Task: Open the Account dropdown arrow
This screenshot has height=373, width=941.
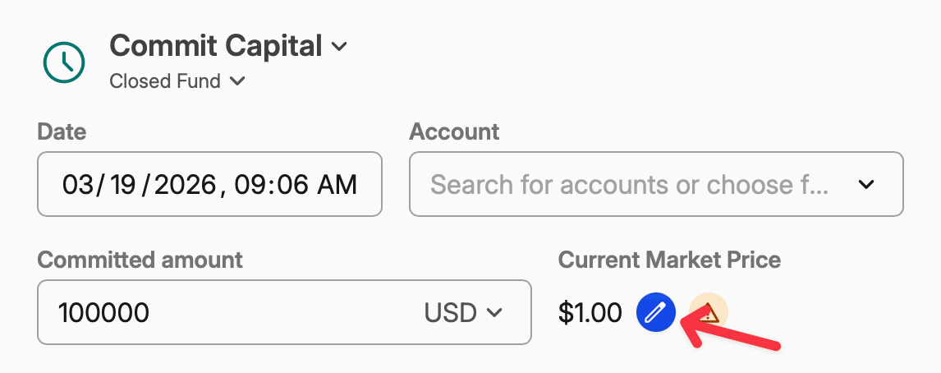Action: tap(866, 184)
